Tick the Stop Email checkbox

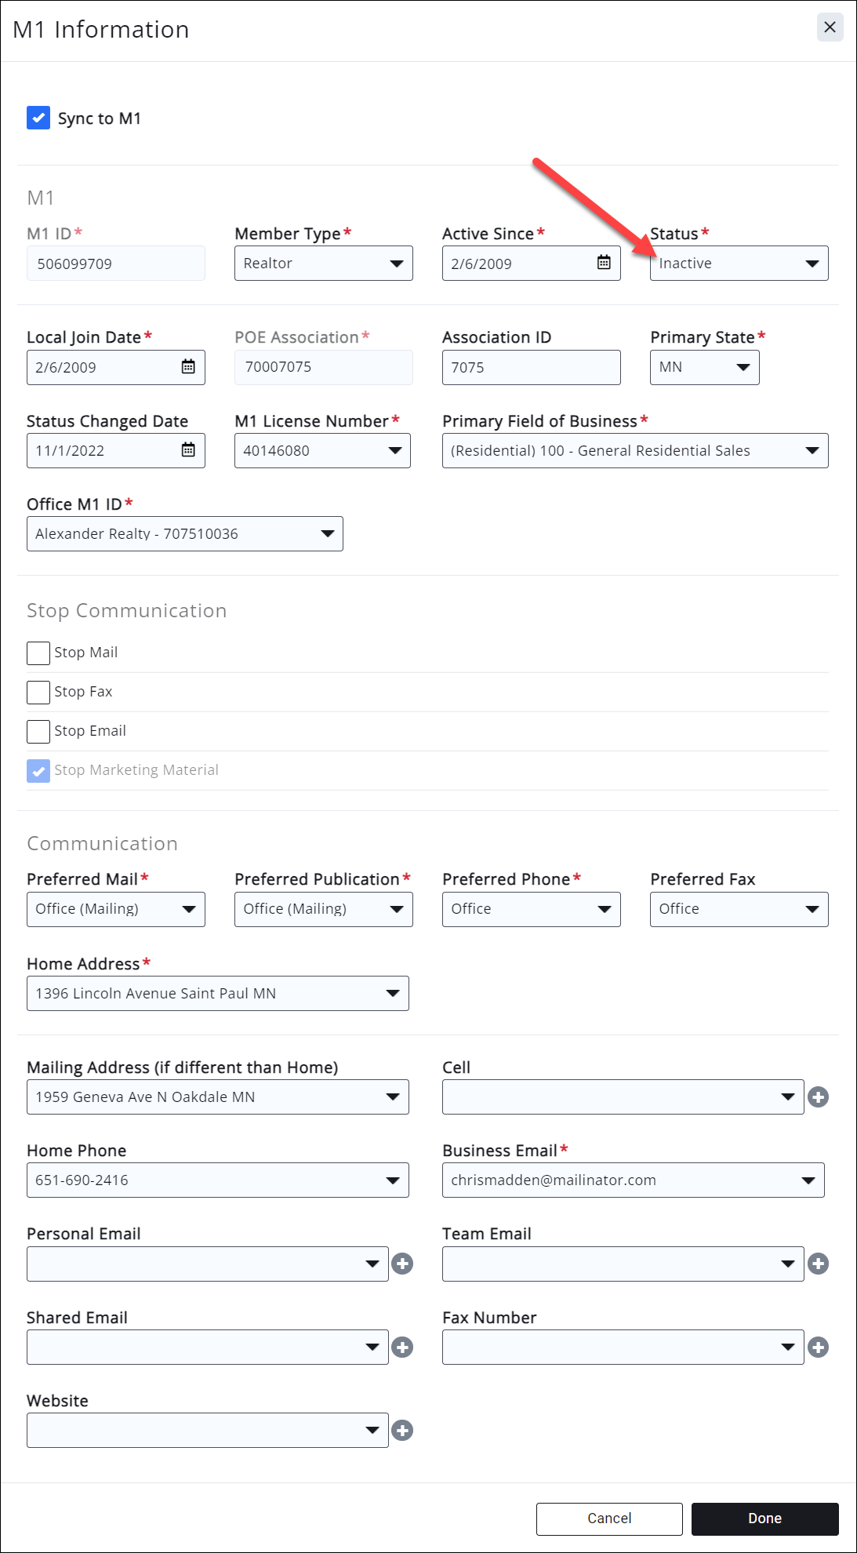tap(38, 731)
